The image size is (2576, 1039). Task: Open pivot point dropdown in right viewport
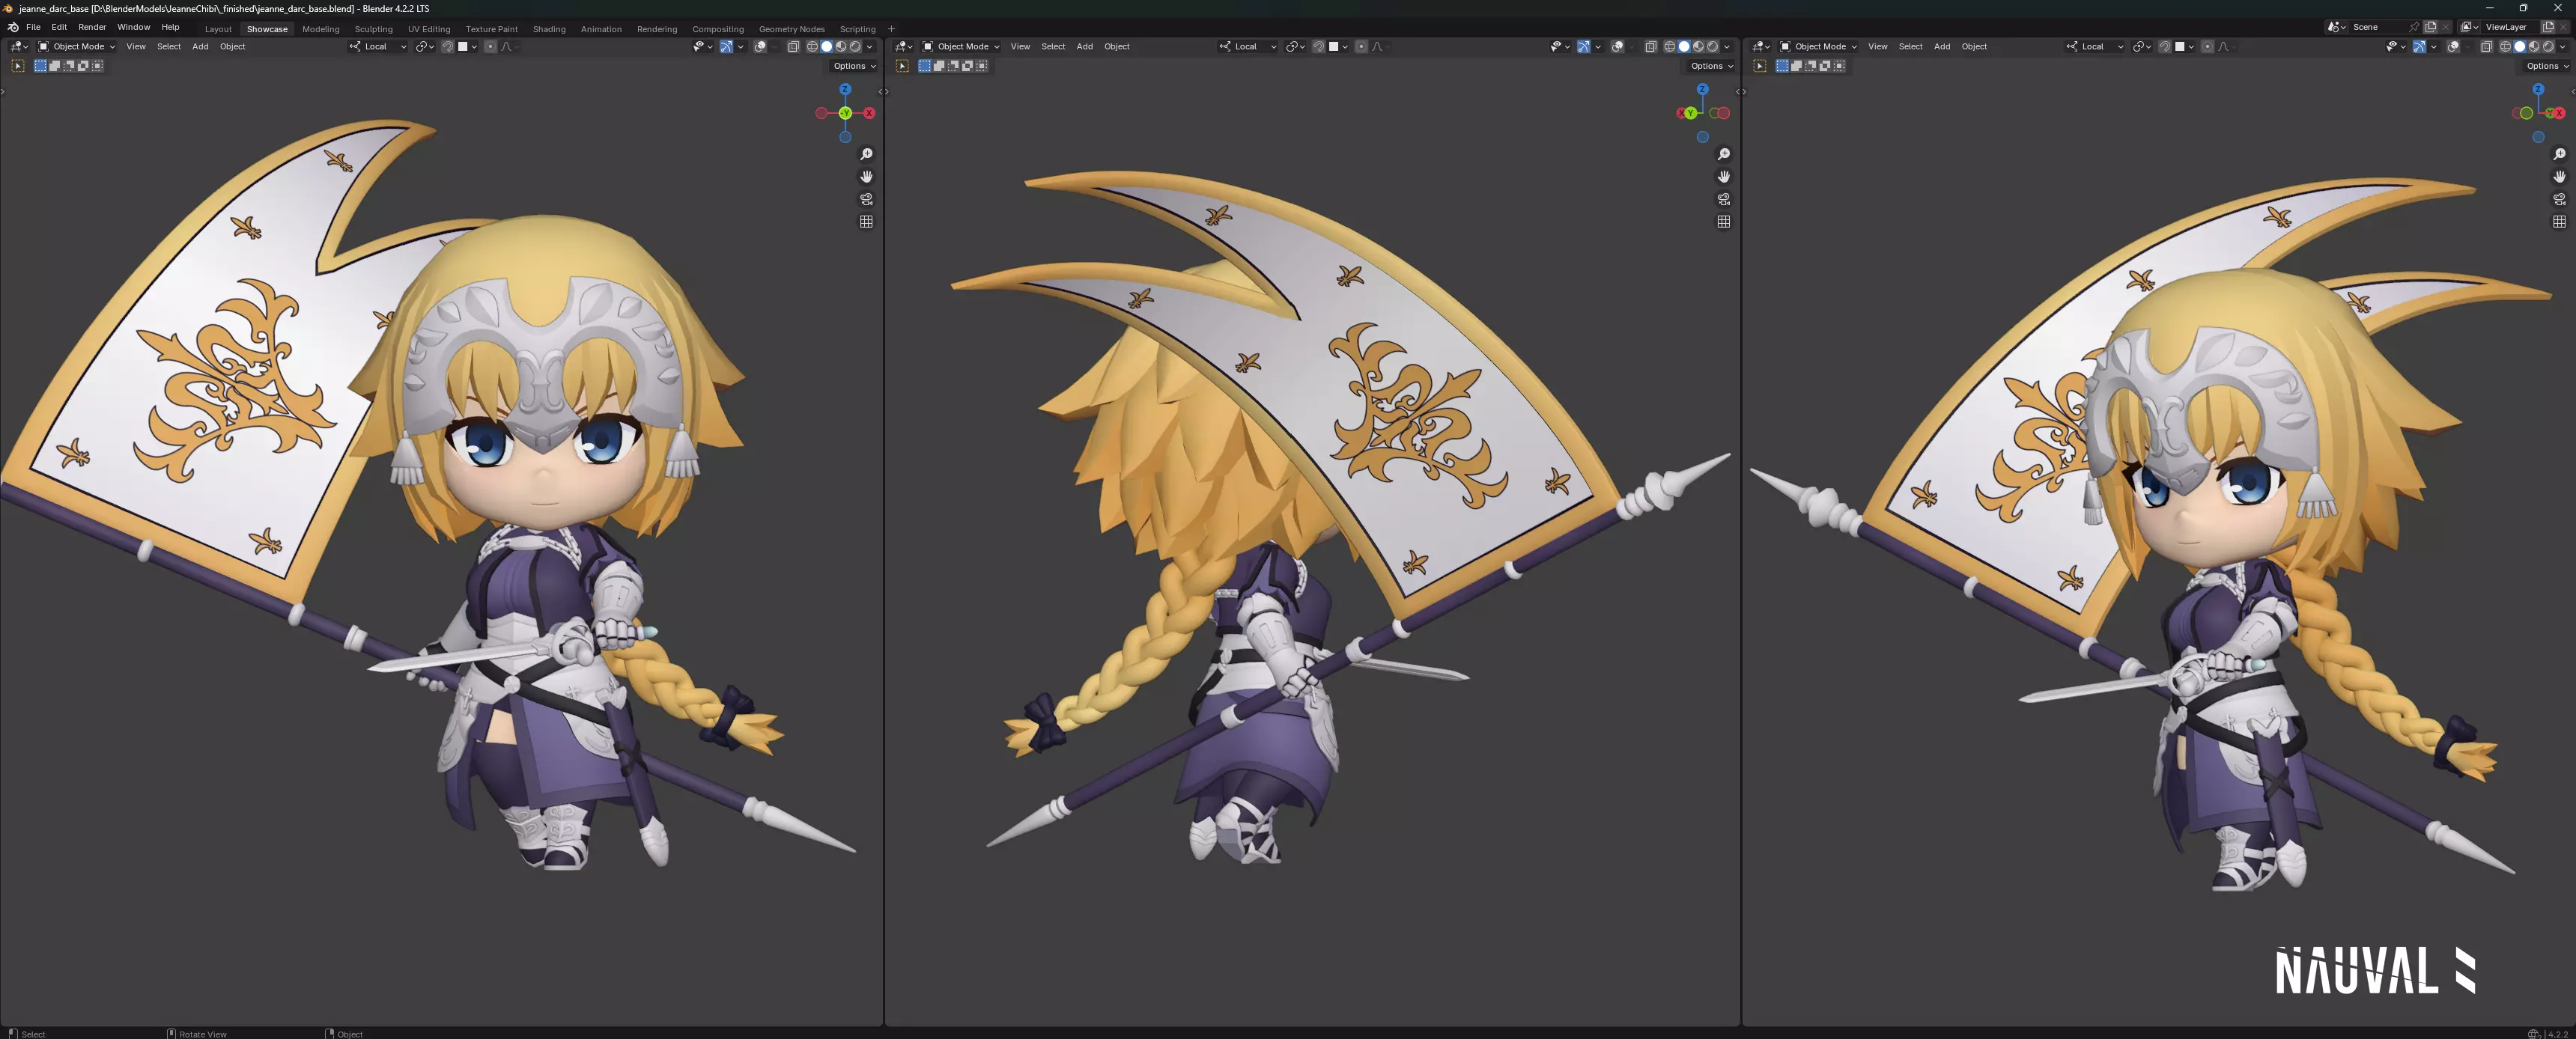tap(2140, 46)
